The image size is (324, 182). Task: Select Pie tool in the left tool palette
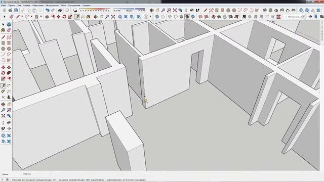pos(9,61)
